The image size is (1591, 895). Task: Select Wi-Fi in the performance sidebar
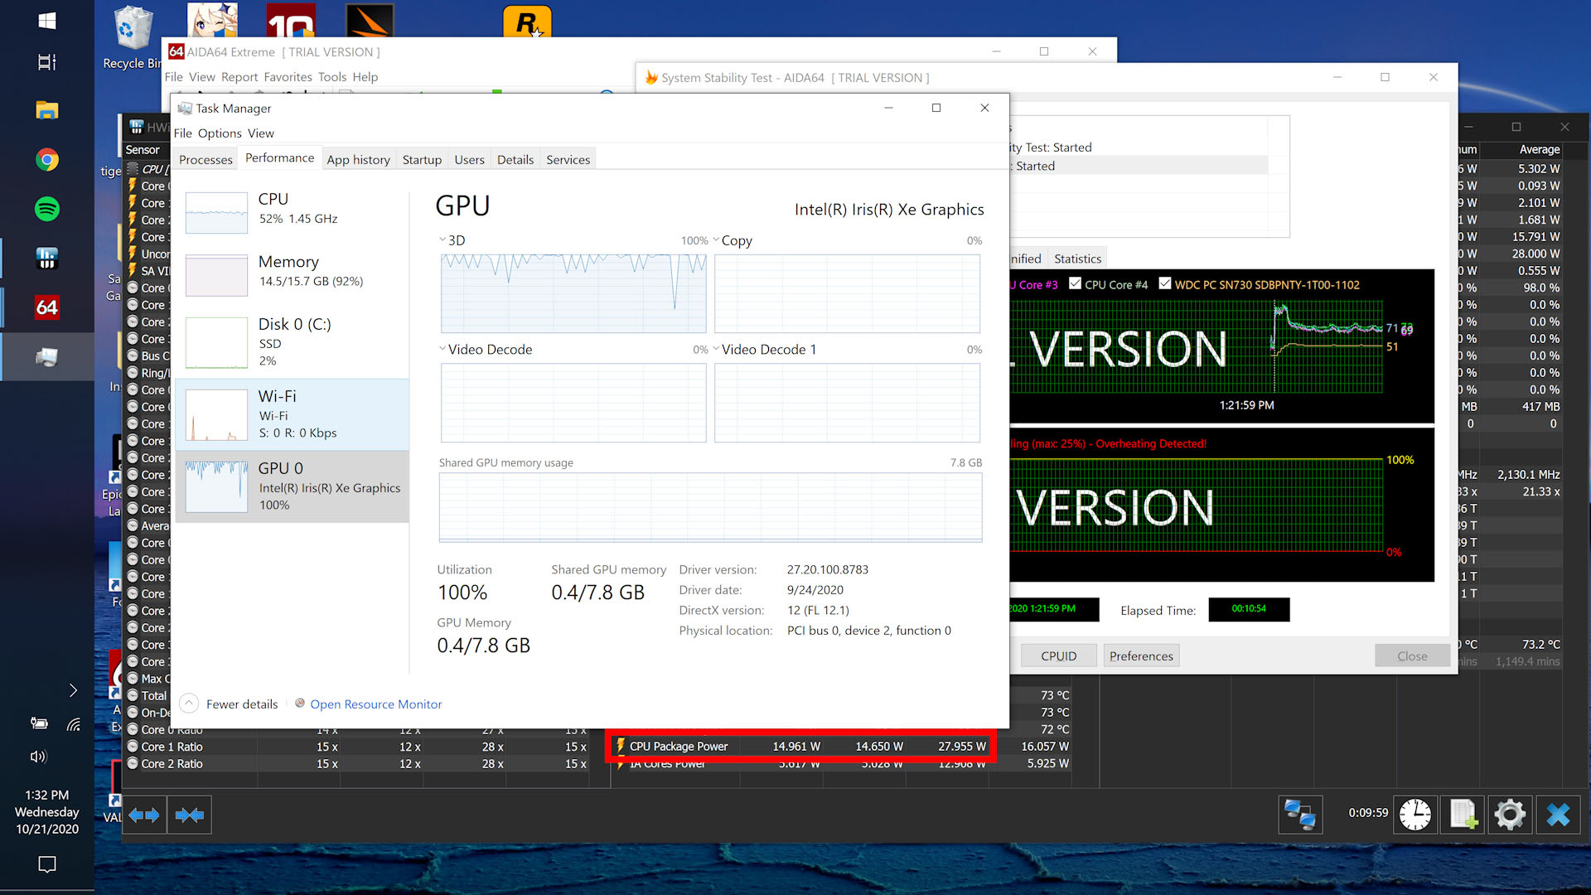tap(292, 414)
